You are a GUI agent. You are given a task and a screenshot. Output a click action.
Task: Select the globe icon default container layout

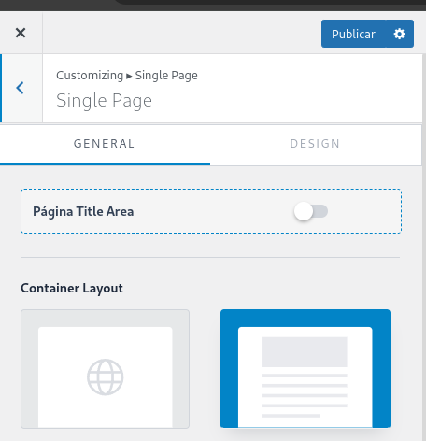click(105, 369)
